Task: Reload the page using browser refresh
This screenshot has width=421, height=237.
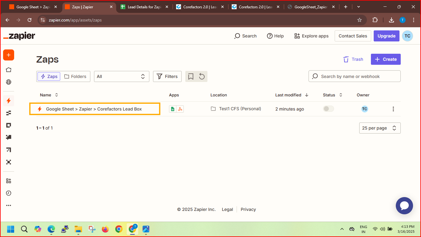Action: point(30,20)
